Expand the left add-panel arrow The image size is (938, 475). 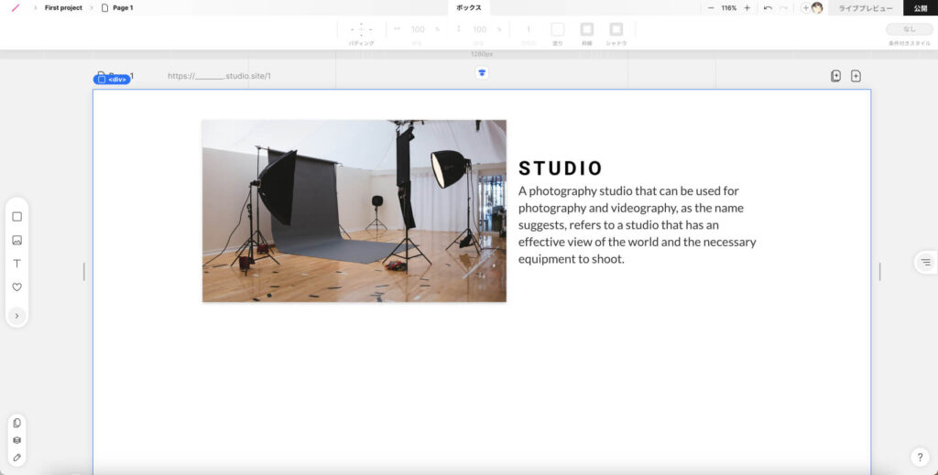click(x=16, y=316)
